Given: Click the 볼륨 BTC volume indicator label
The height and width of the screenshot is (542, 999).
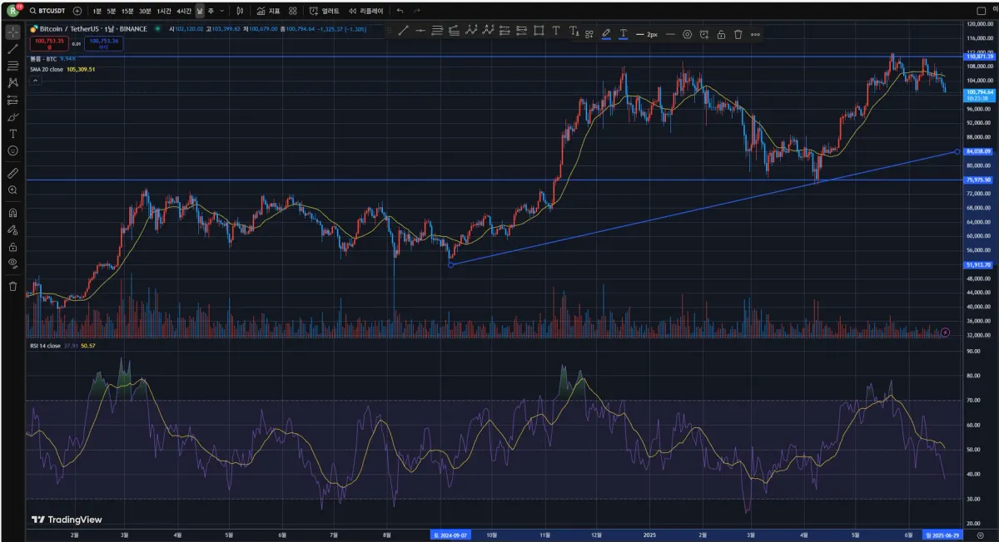Looking at the screenshot, I should [x=43, y=59].
